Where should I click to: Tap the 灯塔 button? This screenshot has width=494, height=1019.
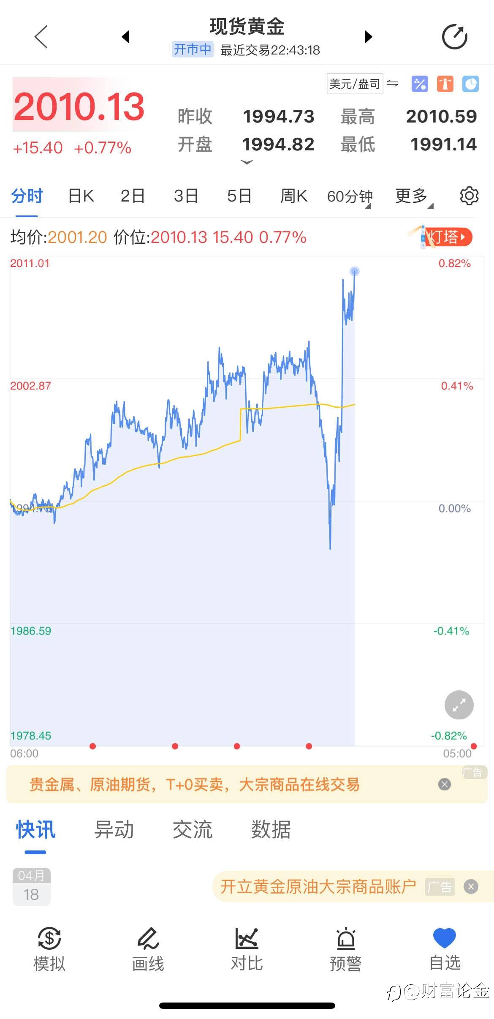coord(448,237)
